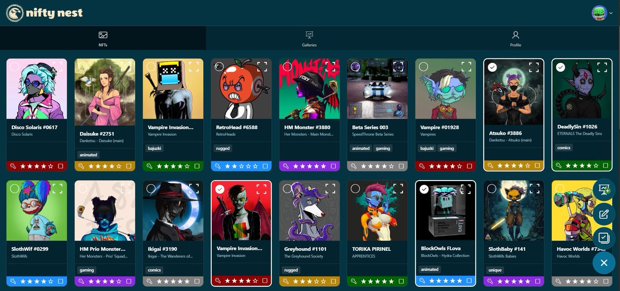Click key icon on RetroHead #6588 card
The image size is (620, 291).
point(218,166)
